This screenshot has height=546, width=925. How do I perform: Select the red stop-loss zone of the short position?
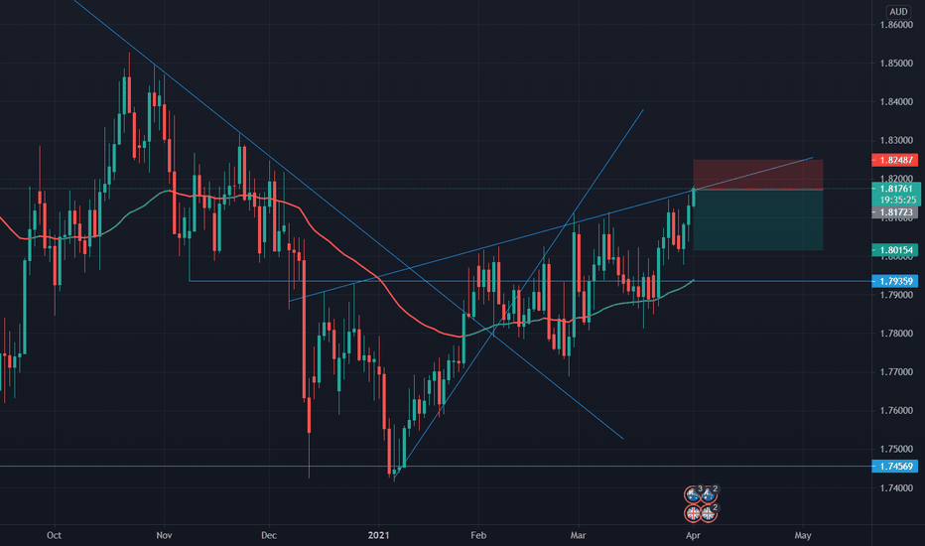click(x=758, y=175)
